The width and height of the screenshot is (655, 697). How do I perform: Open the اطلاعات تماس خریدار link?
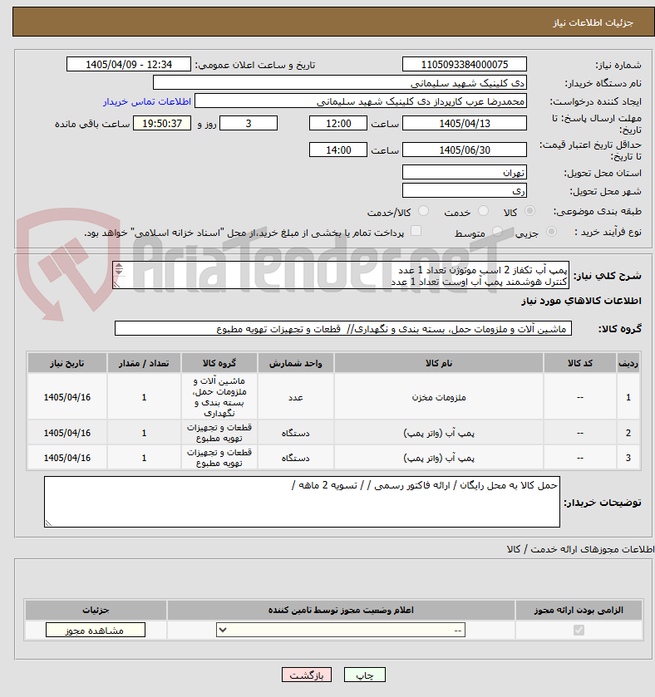[x=147, y=102]
